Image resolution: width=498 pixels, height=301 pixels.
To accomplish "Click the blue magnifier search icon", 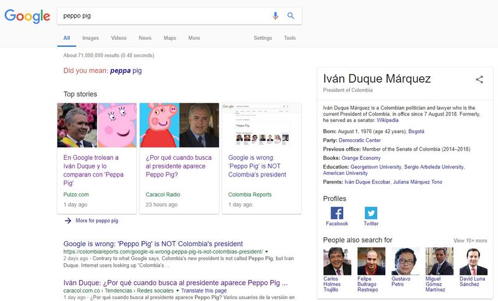I will pyautogui.click(x=291, y=16).
